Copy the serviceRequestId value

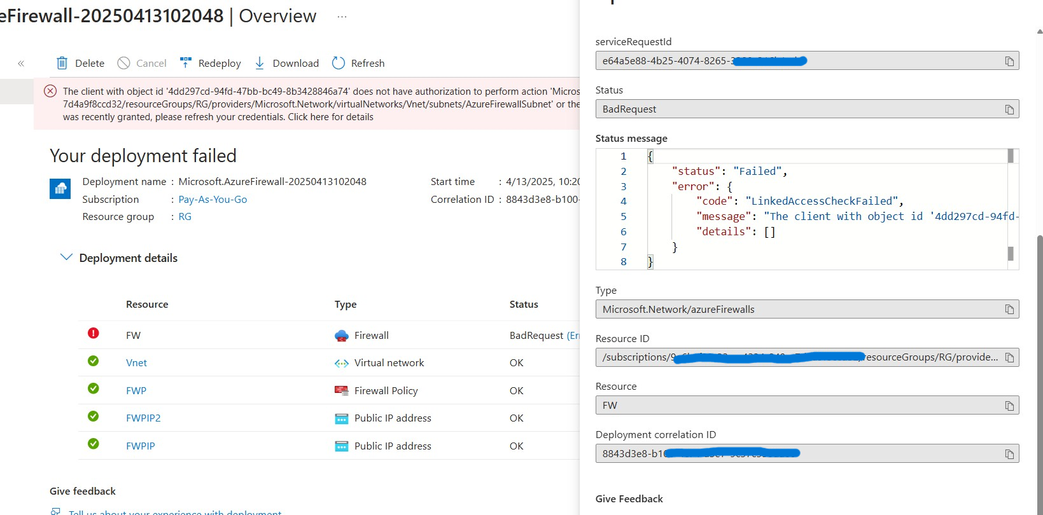point(1009,61)
